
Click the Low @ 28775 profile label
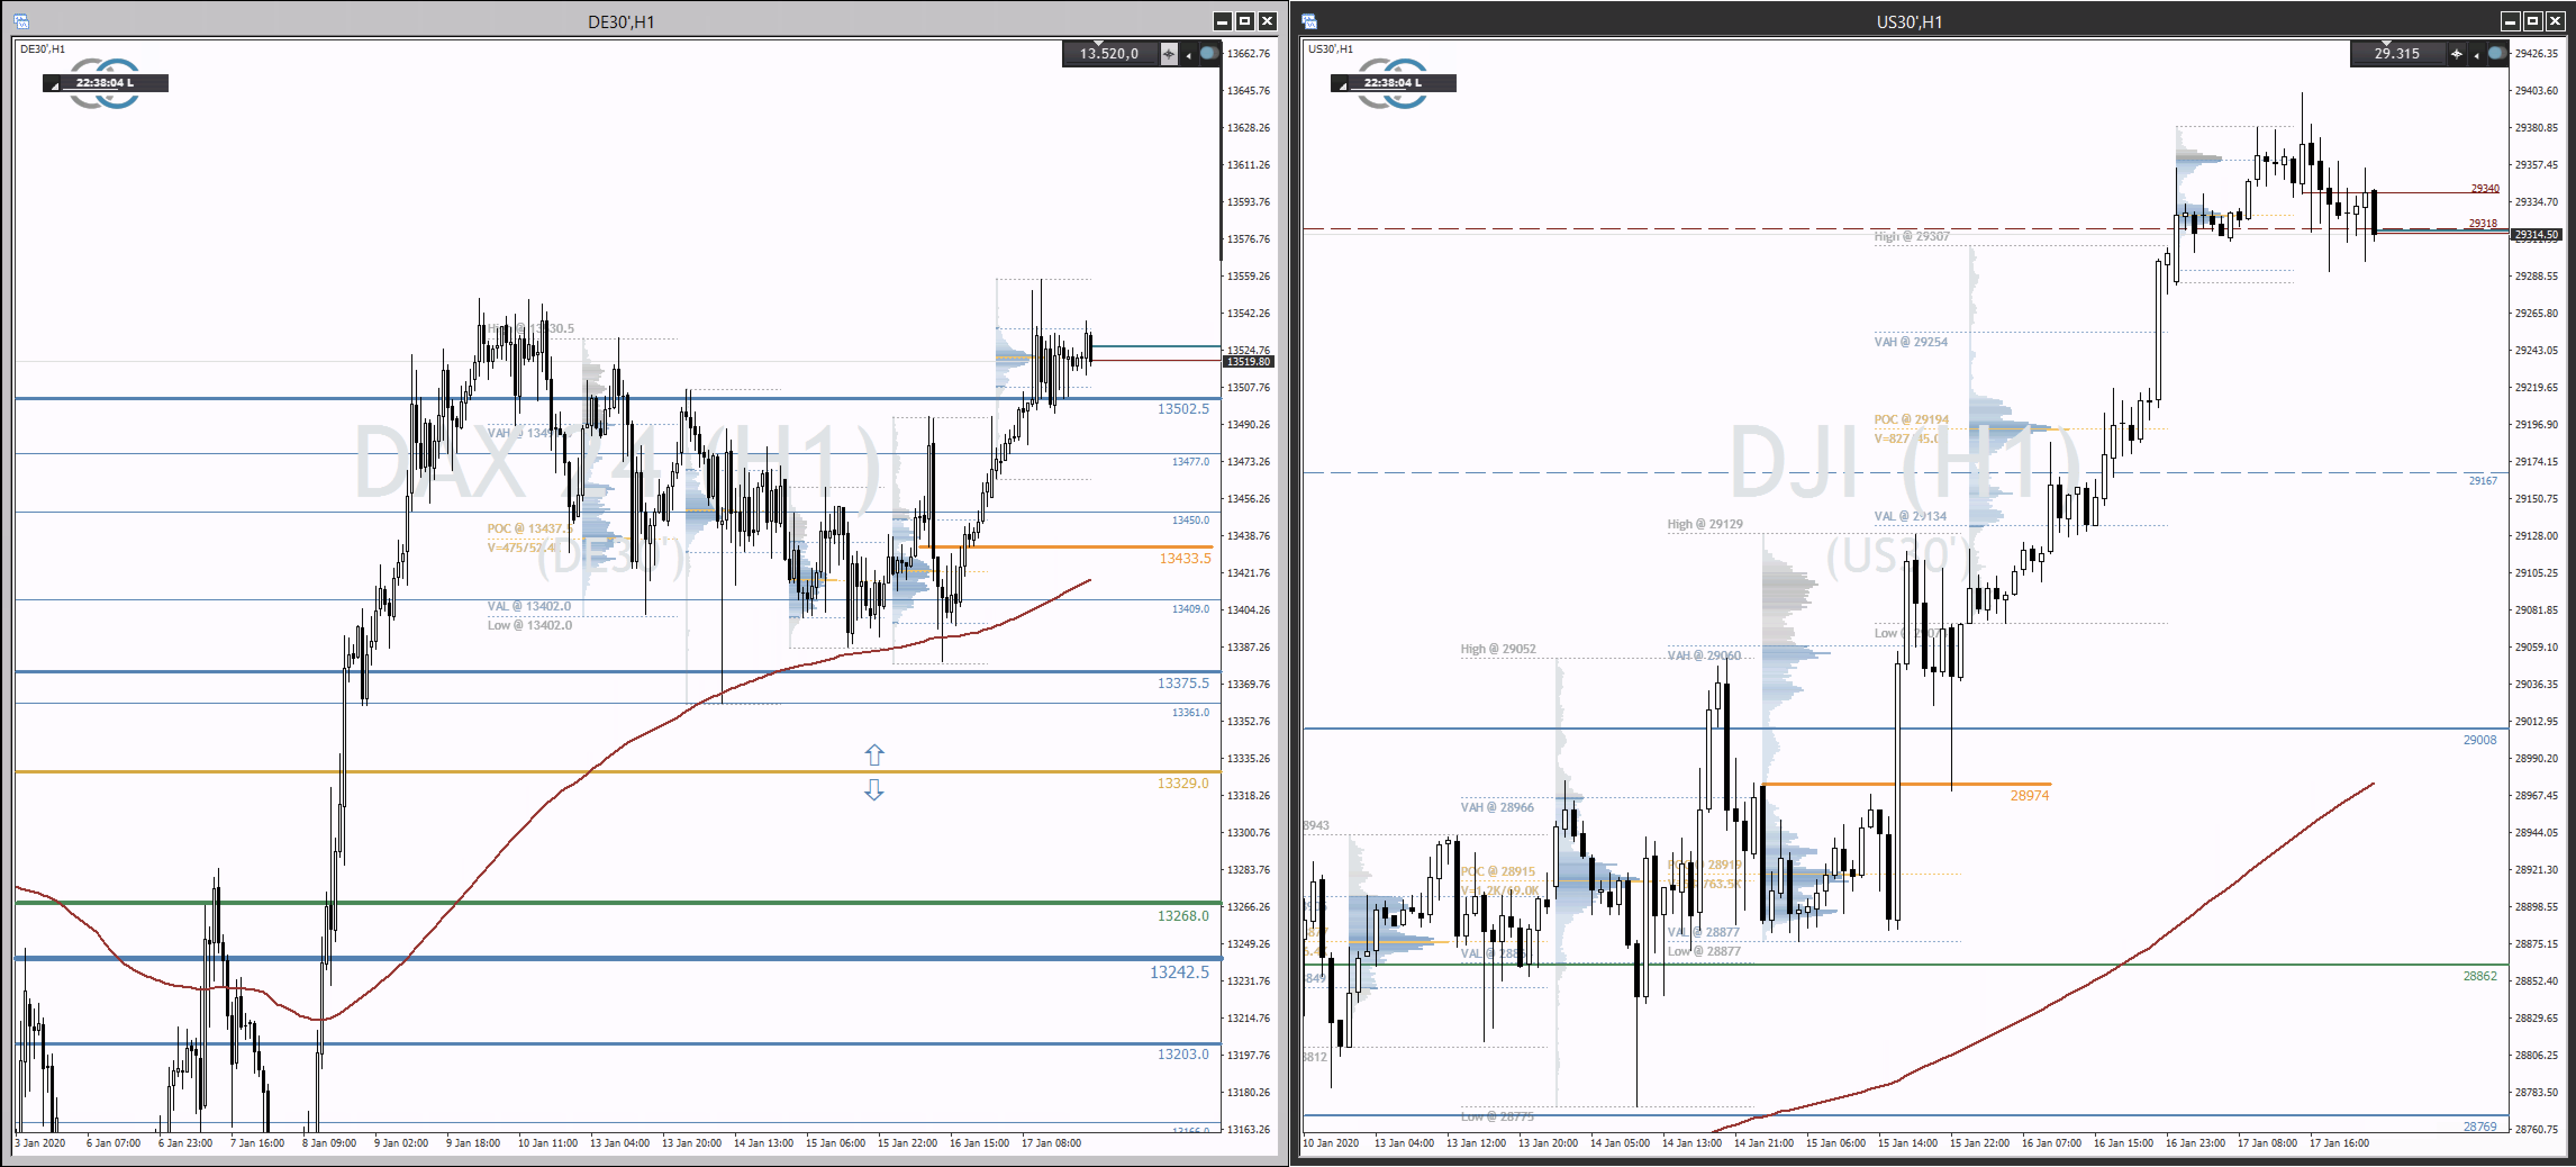pos(1497,1117)
